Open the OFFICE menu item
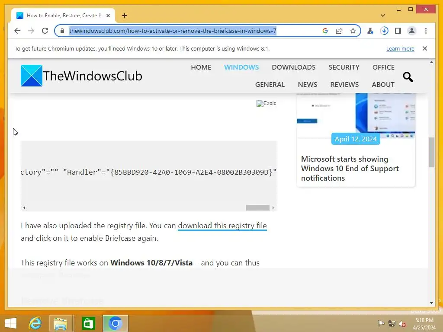 click(x=383, y=67)
